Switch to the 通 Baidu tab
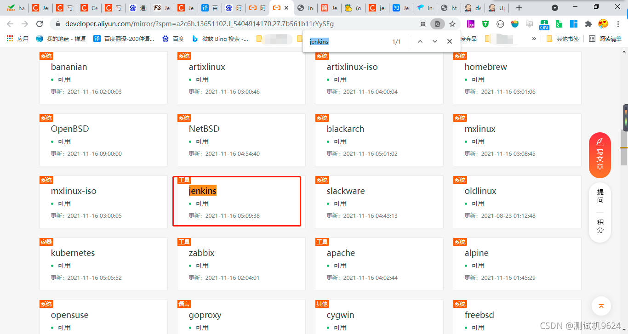Viewport: 628px width, 334px height. click(137, 8)
